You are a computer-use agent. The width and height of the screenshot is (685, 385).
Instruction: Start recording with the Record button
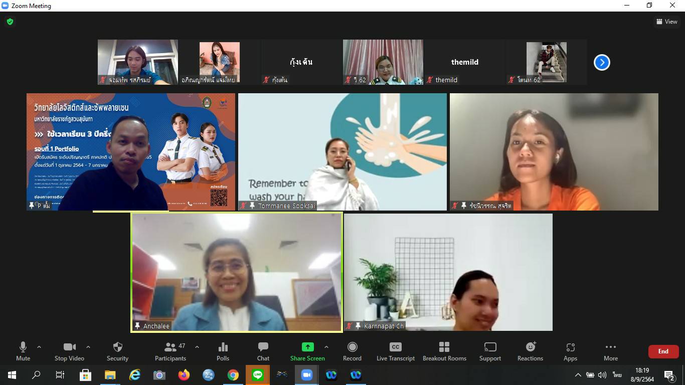[352, 351]
